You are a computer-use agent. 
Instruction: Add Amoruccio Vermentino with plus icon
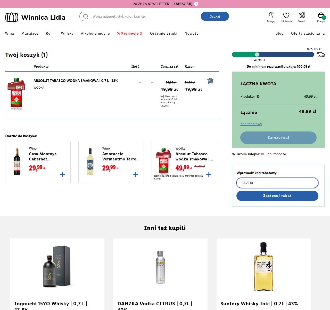pos(136,175)
